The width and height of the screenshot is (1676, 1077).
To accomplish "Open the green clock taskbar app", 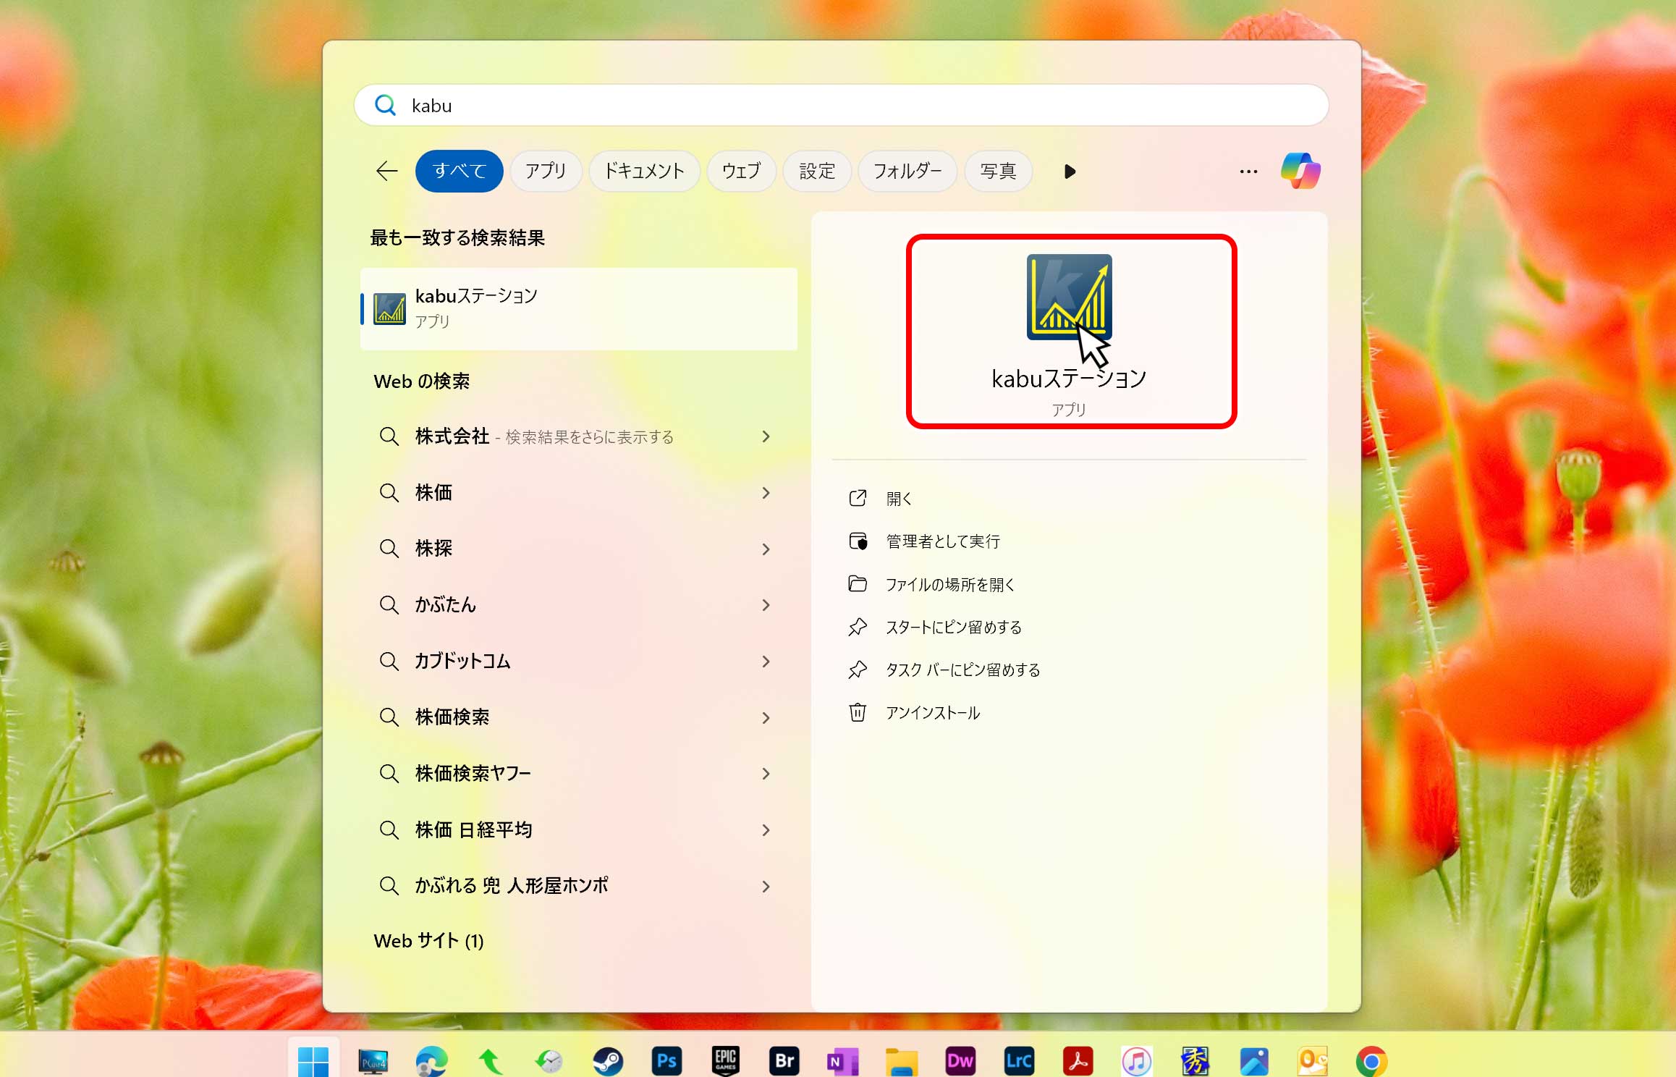I will 549,1062.
